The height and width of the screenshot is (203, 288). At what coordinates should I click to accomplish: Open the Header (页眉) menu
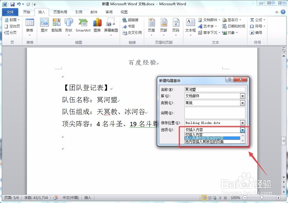point(151,27)
